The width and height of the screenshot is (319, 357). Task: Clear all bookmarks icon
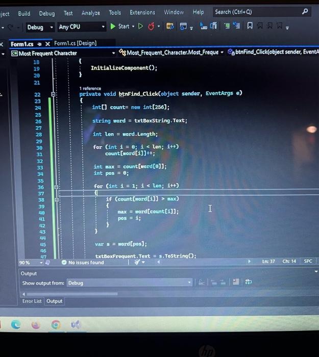pos(280,25)
